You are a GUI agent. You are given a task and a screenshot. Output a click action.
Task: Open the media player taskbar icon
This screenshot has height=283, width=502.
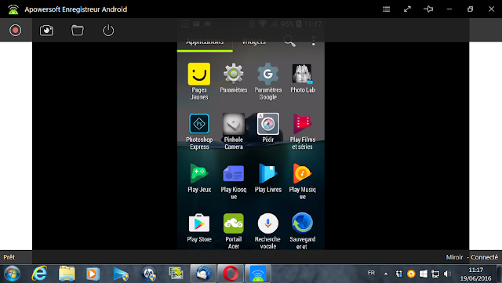(93, 274)
